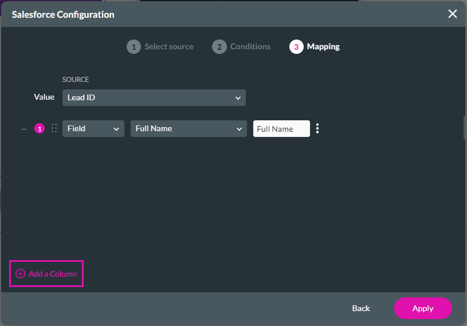Click the Apply button

click(x=423, y=308)
